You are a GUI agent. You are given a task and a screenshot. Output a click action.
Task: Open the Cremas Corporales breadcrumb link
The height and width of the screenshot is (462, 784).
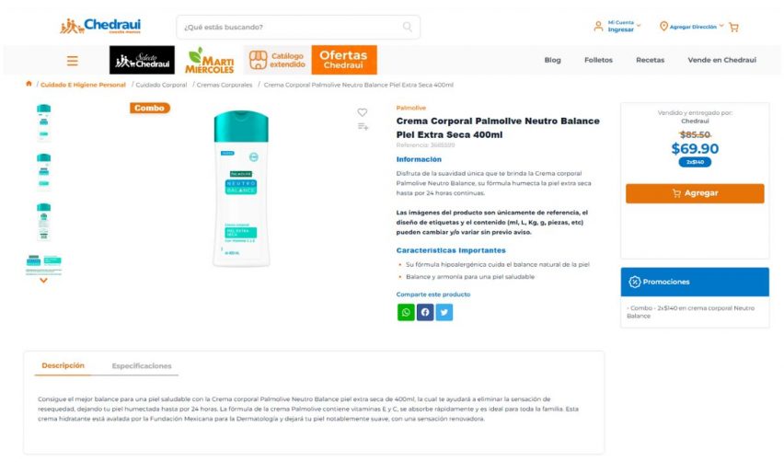pyautogui.click(x=225, y=85)
